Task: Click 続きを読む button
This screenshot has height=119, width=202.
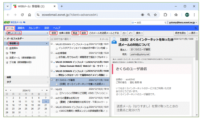Action: click(180, 33)
